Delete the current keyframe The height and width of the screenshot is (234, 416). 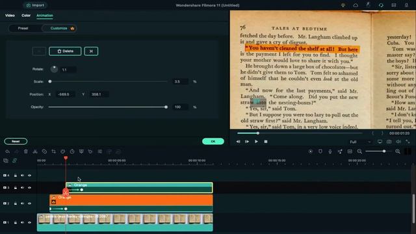tap(65, 51)
